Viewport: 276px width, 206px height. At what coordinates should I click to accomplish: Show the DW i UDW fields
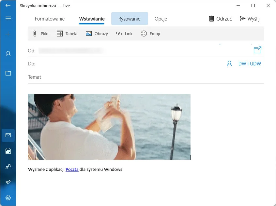click(x=250, y=64)
